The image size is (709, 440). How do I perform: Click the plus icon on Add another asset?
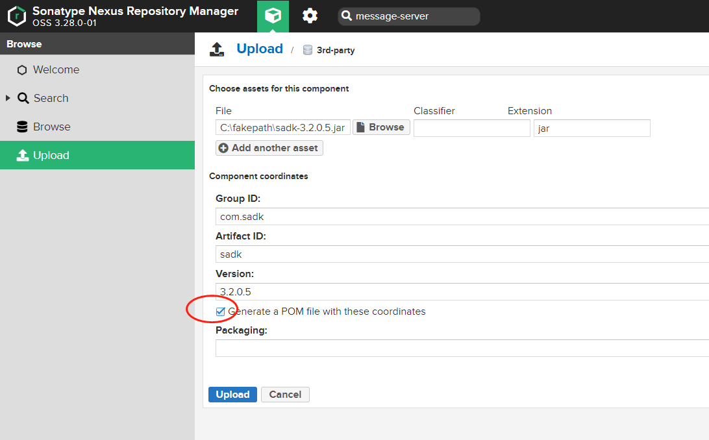point(223,148)
